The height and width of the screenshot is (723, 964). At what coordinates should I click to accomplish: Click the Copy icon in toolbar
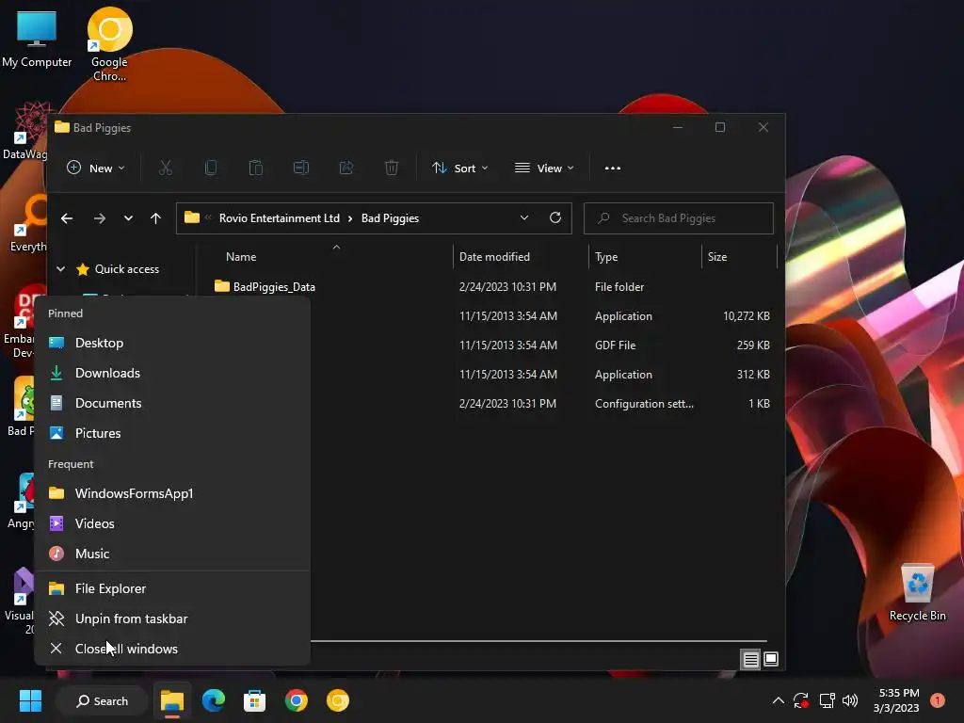[210, 168]
